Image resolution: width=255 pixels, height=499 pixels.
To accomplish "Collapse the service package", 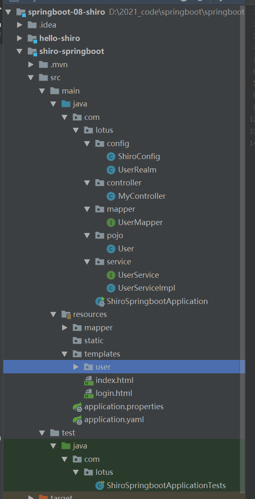I will (87, 262).
